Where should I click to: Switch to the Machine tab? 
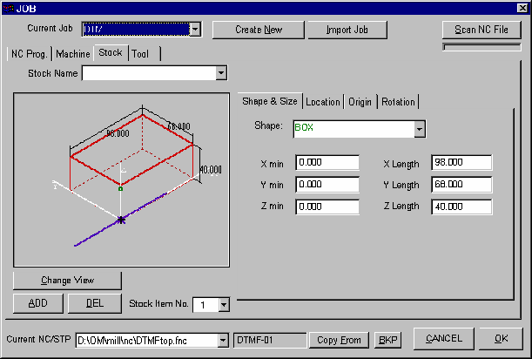click(x=73, y=53)
